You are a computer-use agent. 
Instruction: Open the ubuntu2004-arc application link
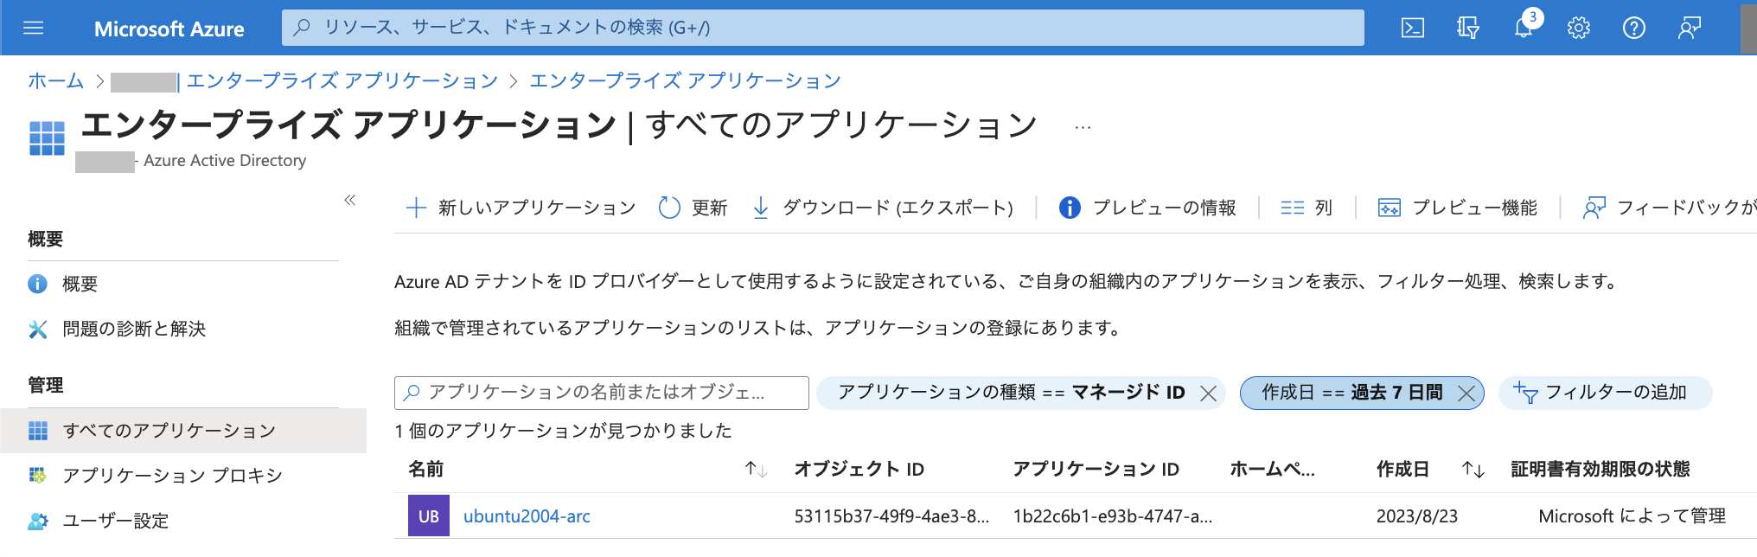pos(527,516)
